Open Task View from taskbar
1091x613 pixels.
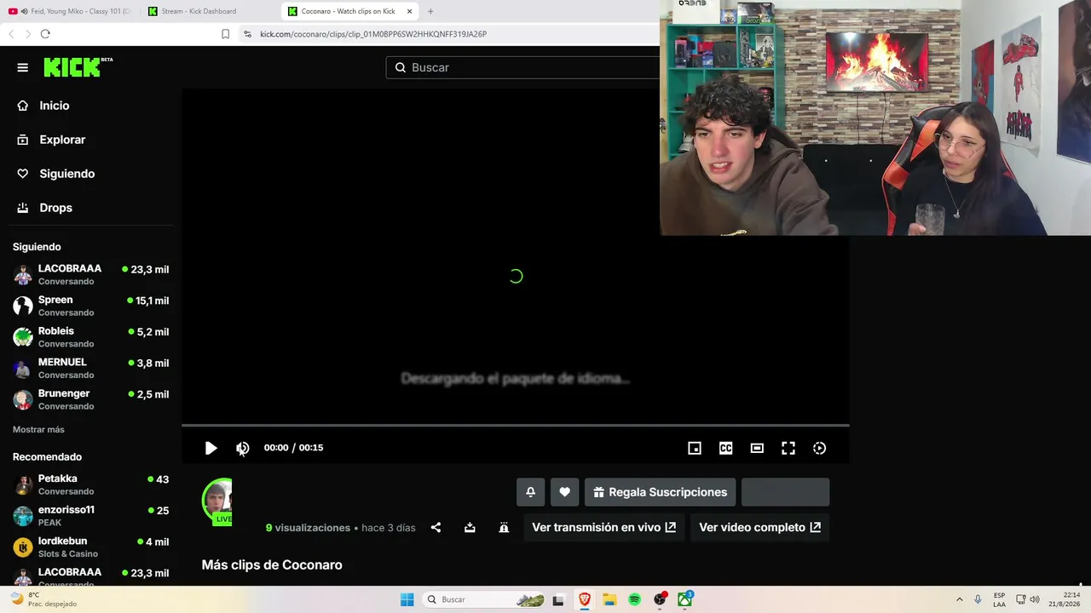click(558, 599)
